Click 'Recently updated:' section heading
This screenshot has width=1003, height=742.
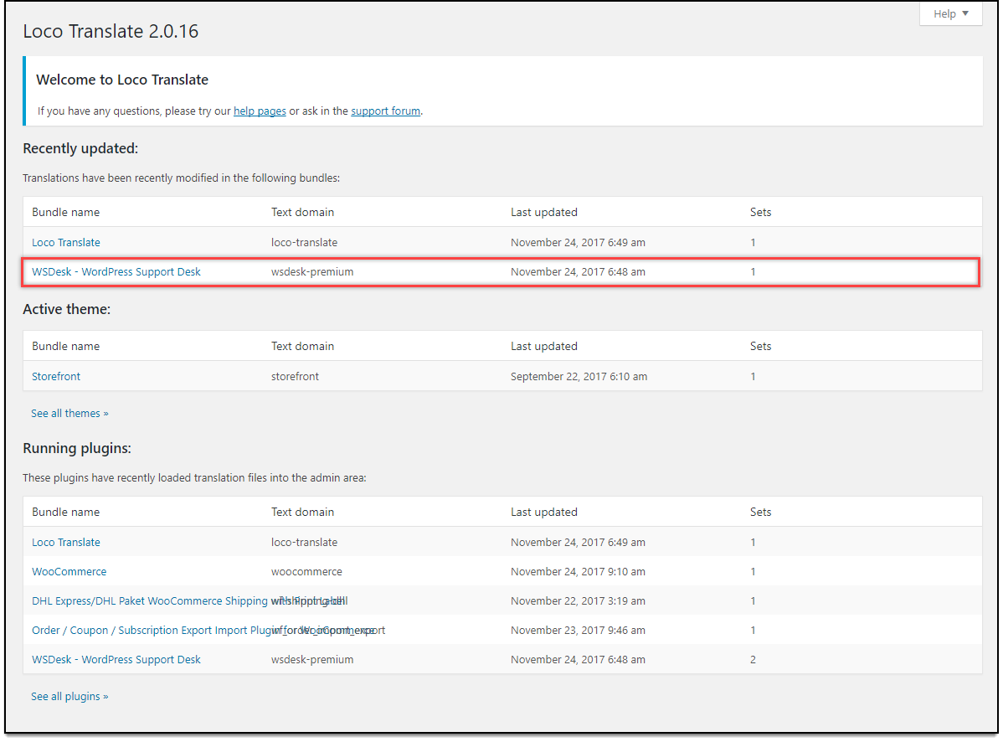point(80,148)
